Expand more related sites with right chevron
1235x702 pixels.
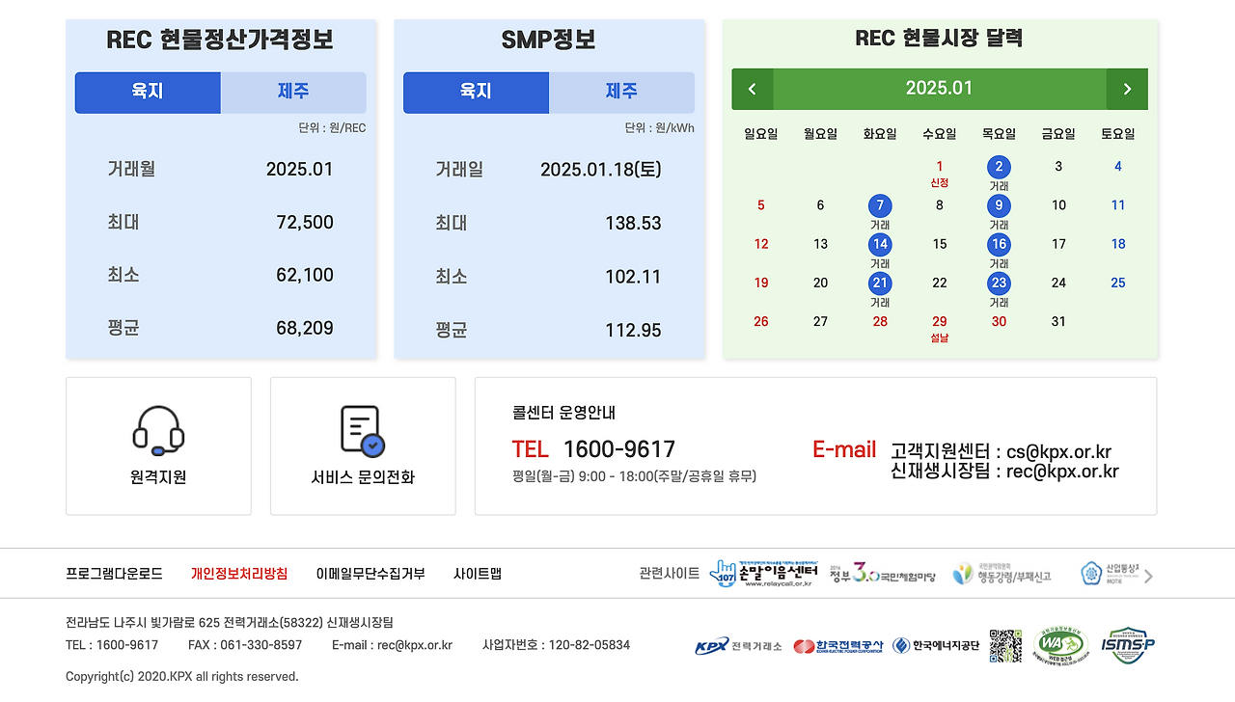click(1146, 572)
